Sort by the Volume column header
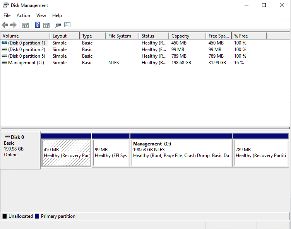Screen dimensions: 291x229 25,36
